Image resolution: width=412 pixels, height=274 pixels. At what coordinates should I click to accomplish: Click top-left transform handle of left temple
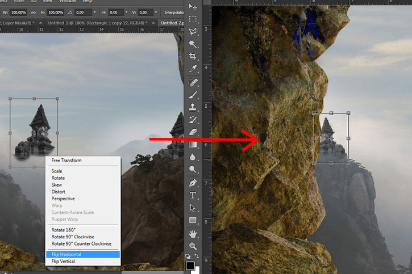point(10,99)
